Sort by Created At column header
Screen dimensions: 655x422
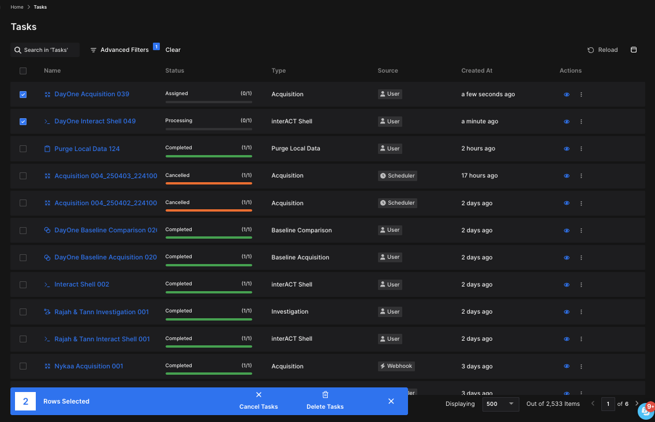tap(477, 71)
